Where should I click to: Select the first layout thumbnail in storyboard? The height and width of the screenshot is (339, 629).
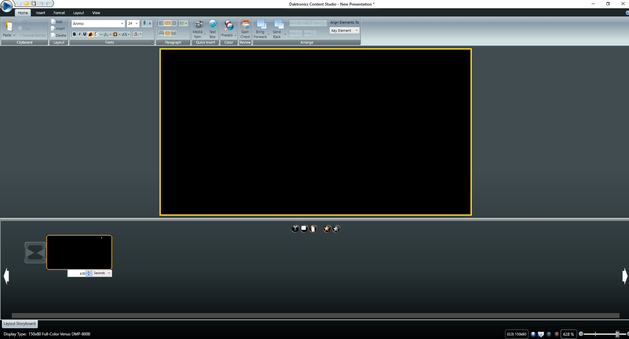(79, 252)
